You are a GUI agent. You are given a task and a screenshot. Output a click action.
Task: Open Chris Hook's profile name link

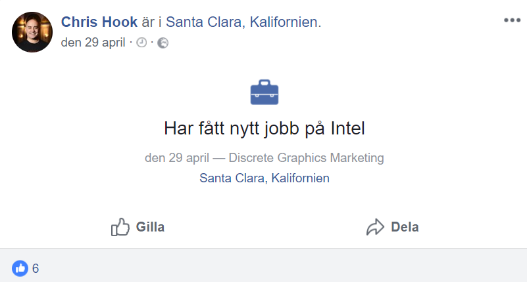coord(99,22)
